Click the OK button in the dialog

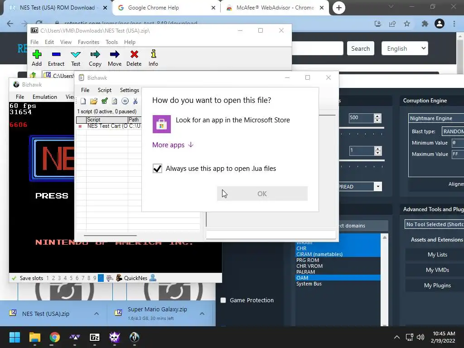[262, 193]
